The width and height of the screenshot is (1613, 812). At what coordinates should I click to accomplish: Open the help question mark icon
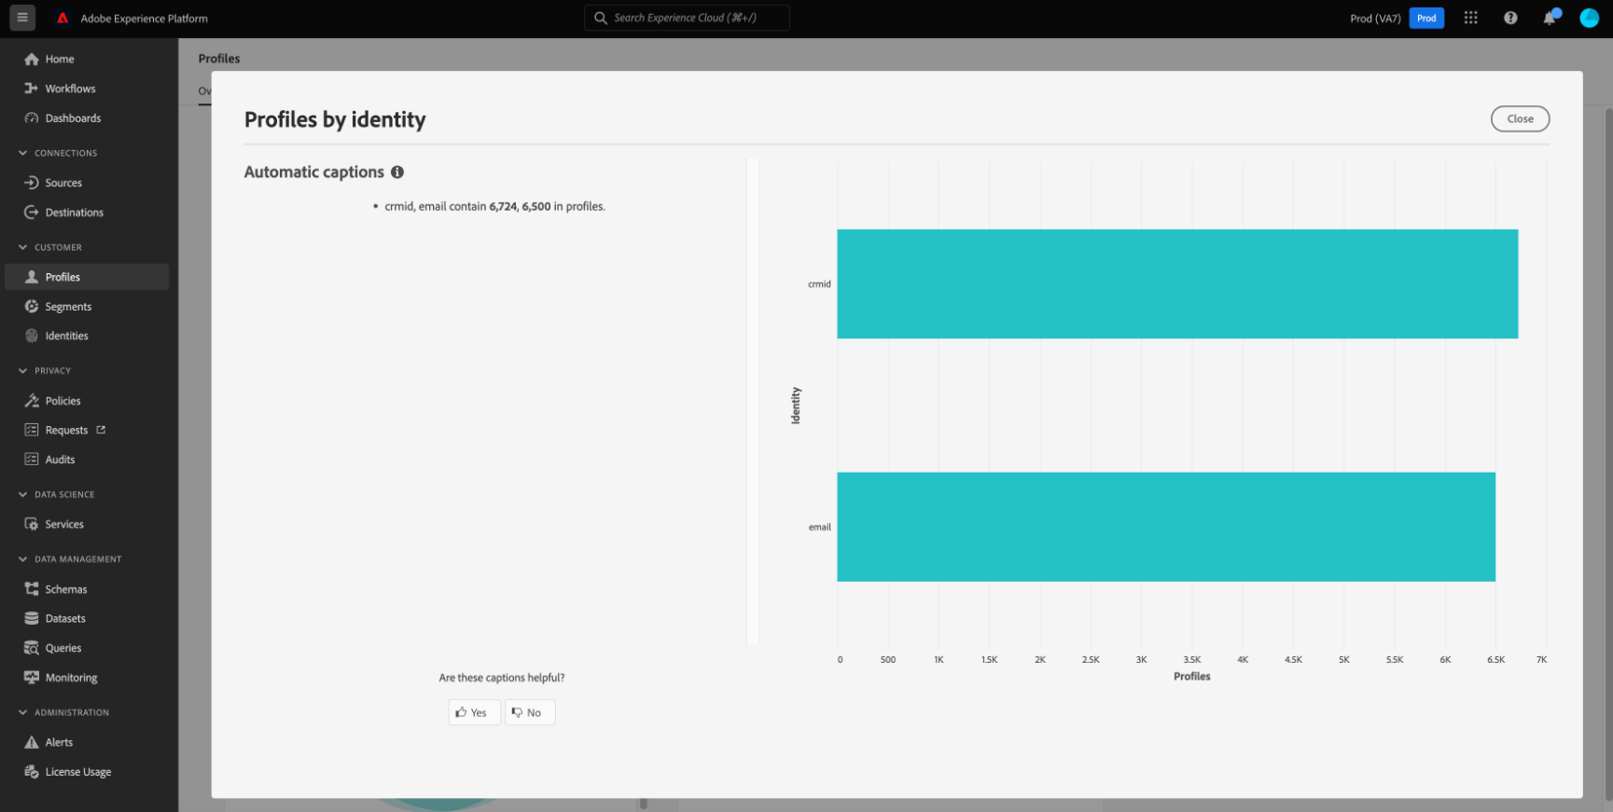[x=1510, y=18]
